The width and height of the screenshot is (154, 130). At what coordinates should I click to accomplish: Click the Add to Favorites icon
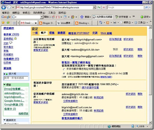coord(8,23)
